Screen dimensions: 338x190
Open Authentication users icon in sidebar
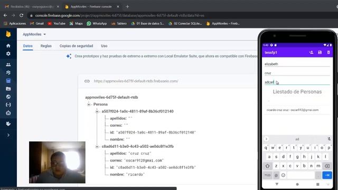(x=8, y=64)
